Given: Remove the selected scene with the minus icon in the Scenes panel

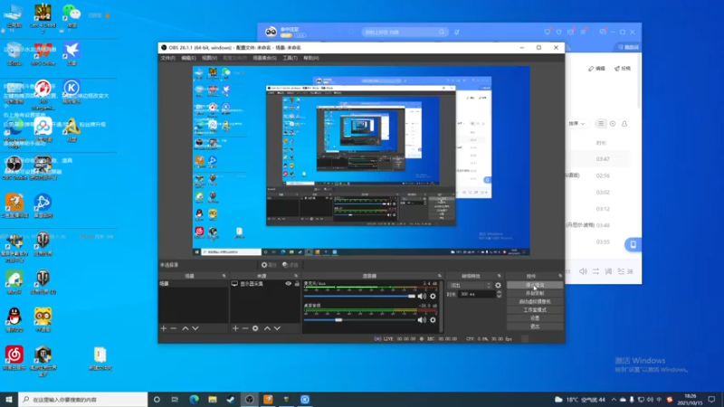Looking at the screenshot, I should click(x=174, y=328).
